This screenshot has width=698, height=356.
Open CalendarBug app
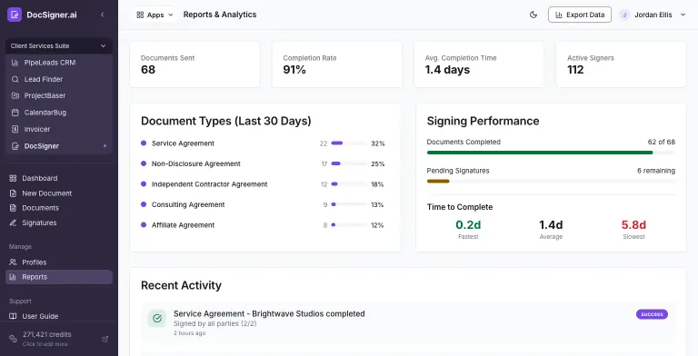[59, 113]
